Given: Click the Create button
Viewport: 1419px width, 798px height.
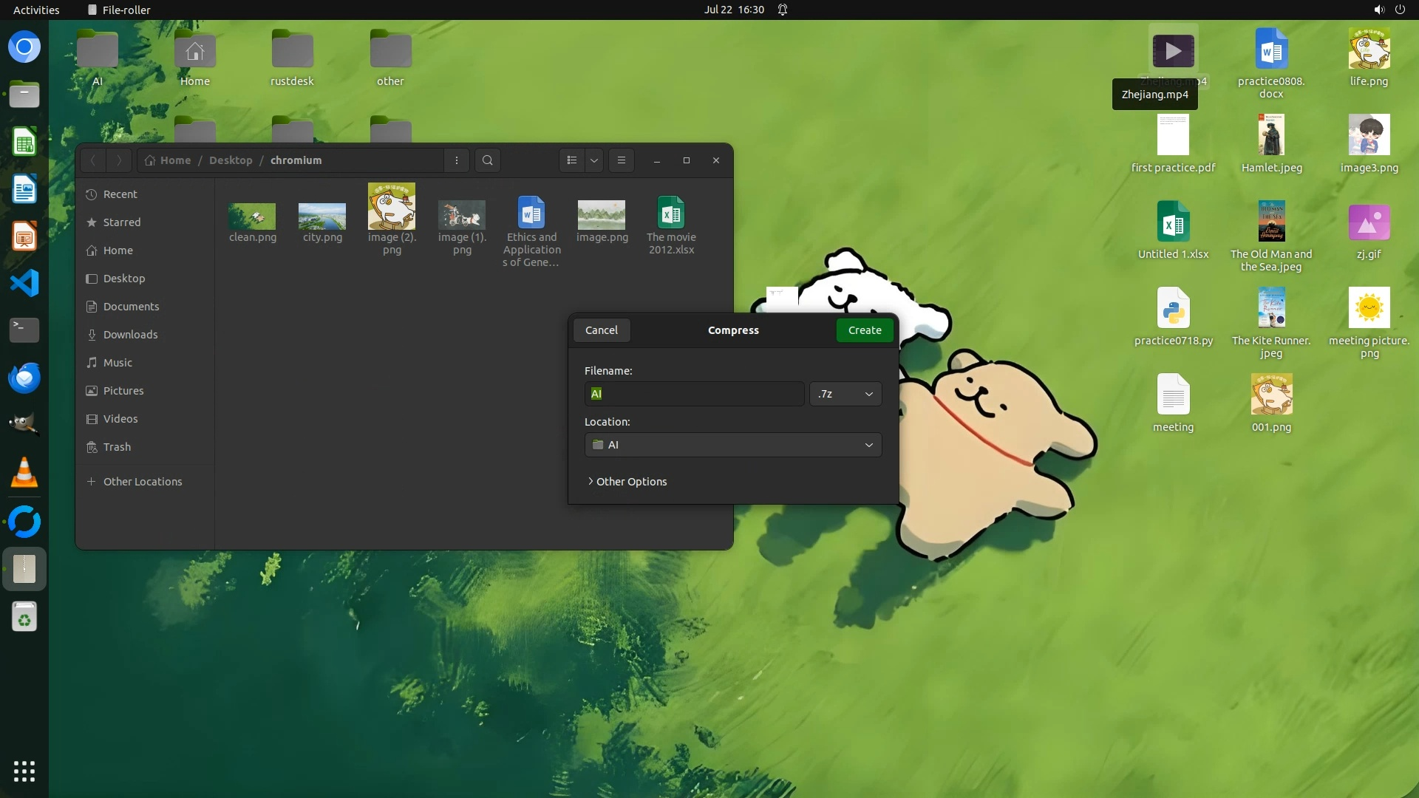Looking at the screenshot, I should click(864, 330).
